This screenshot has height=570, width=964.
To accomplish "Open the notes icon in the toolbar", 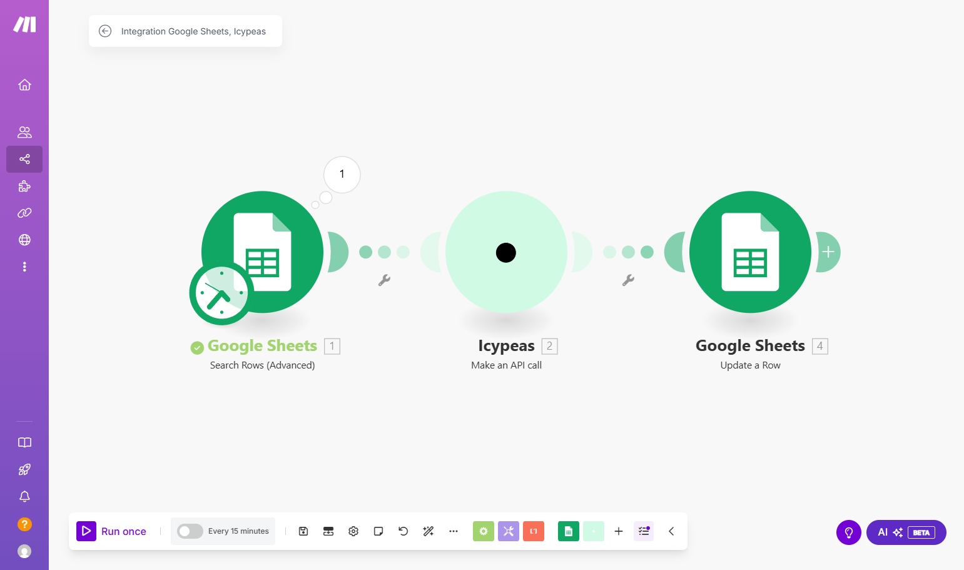I will [378, 531].
